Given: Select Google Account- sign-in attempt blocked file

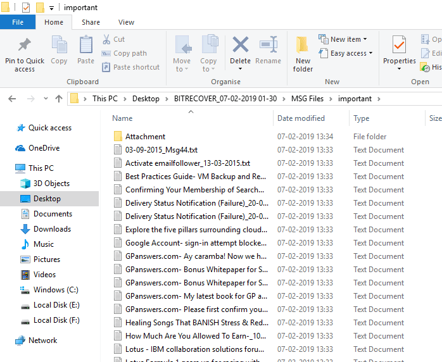Looking at the screenshot, I should pyautogui.click(x=196, y=243).
